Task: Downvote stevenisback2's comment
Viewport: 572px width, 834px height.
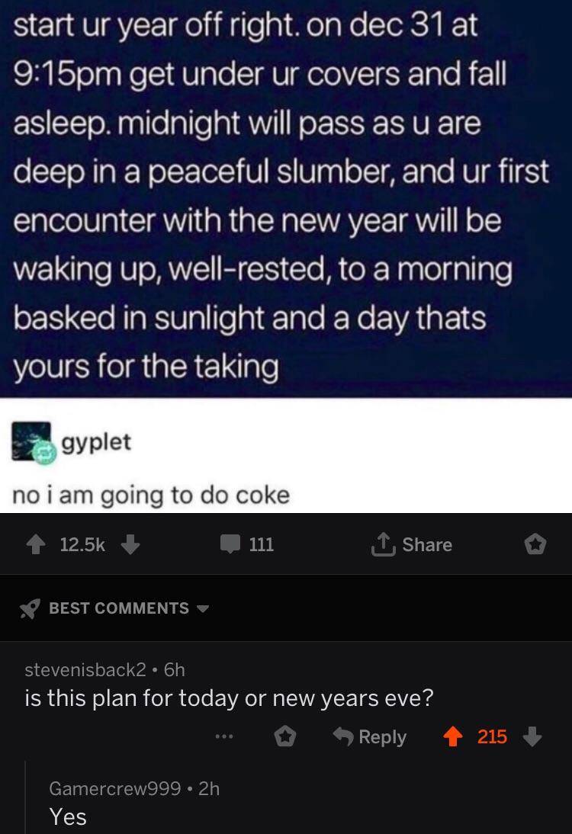Action: coord(532,737)
